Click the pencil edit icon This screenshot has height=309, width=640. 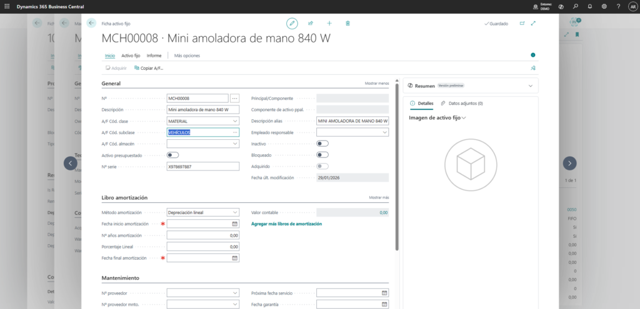click(x=292, y=23)
